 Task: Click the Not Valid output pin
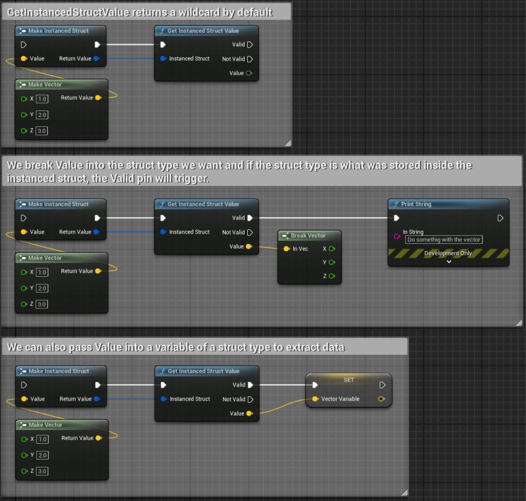pyautogui.click(x=249, y=232)
